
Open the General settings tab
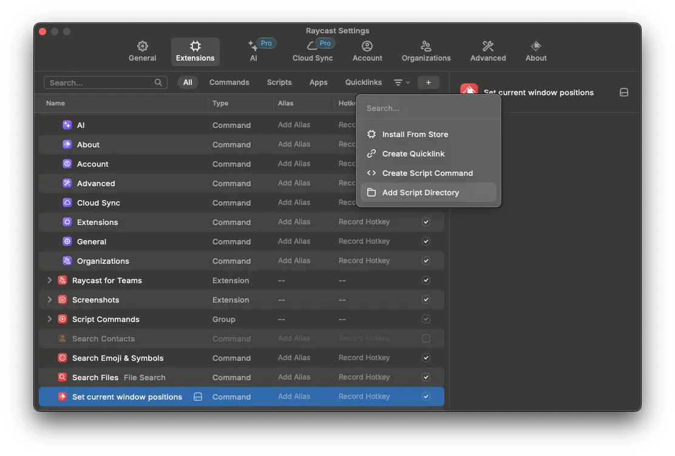point(142,52)
